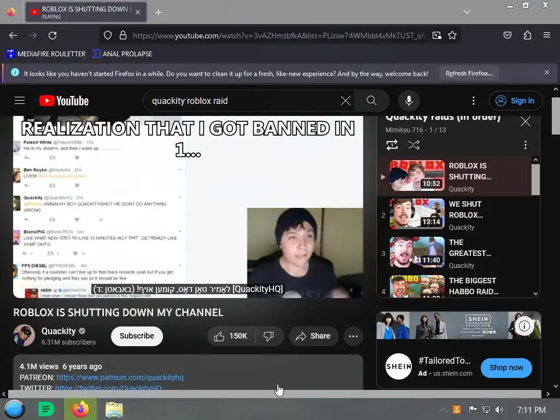Open Quackity channel avatar
Screen dimensions: 560x420
24,335
